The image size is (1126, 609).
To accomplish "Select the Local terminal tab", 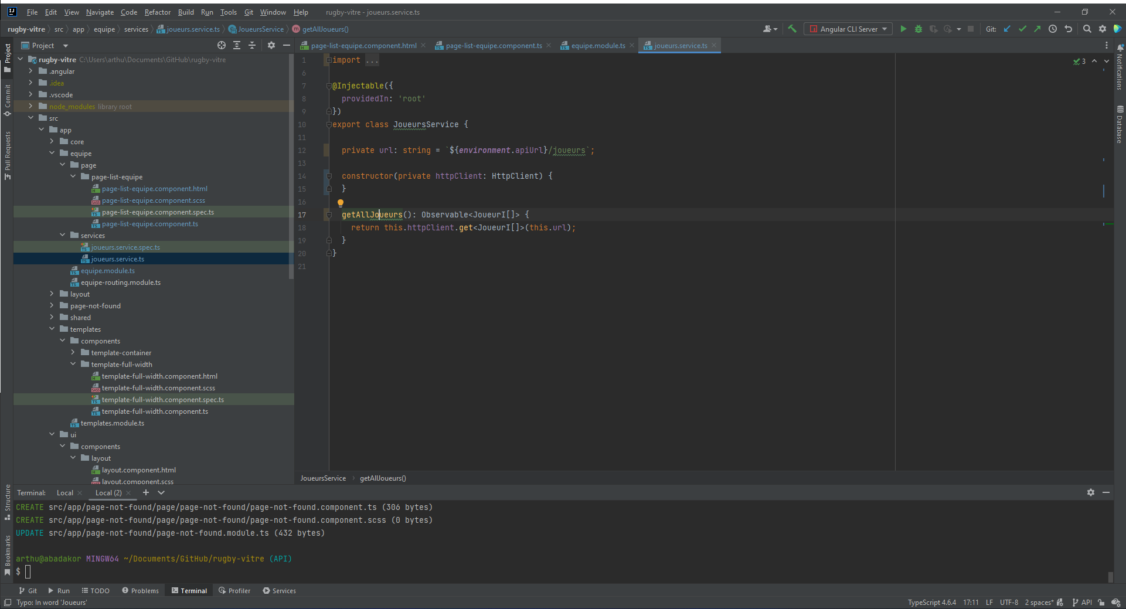I will (x=65, y=493).
